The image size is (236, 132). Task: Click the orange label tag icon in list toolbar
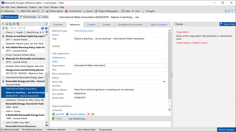click(x=7, y=24)
